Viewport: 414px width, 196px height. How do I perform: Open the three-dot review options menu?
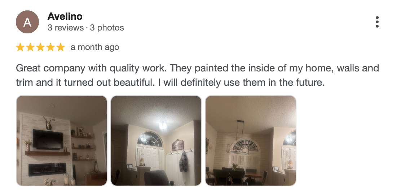point(377,22)
